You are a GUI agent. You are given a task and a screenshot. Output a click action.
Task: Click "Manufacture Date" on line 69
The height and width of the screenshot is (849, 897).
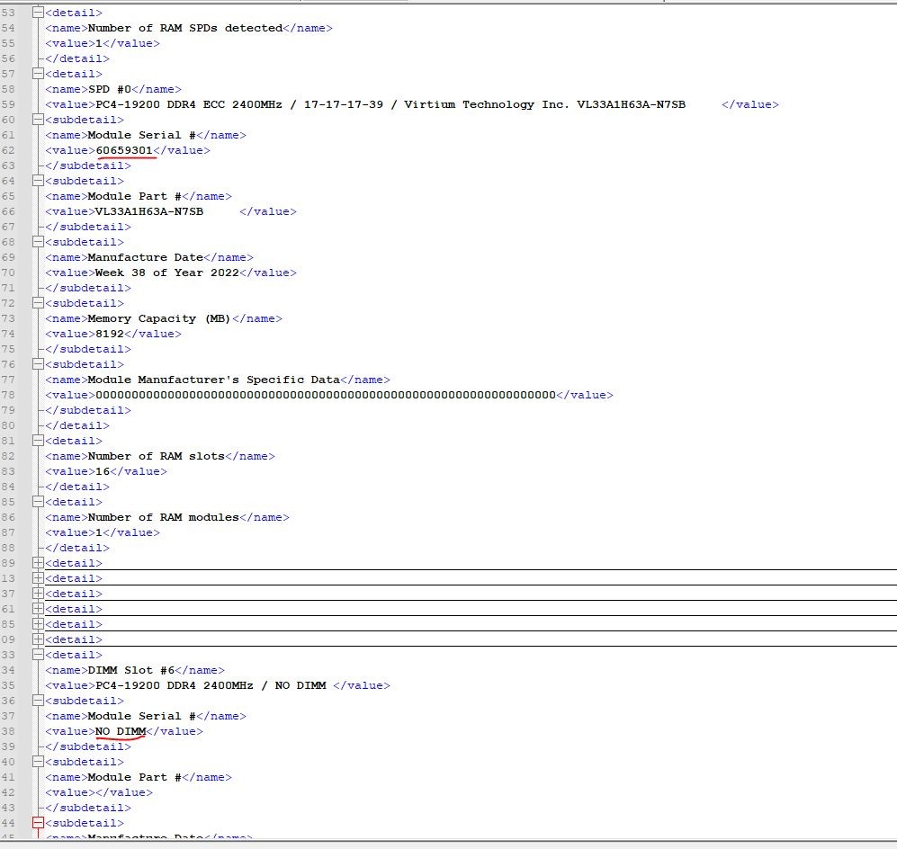[146, 256]
